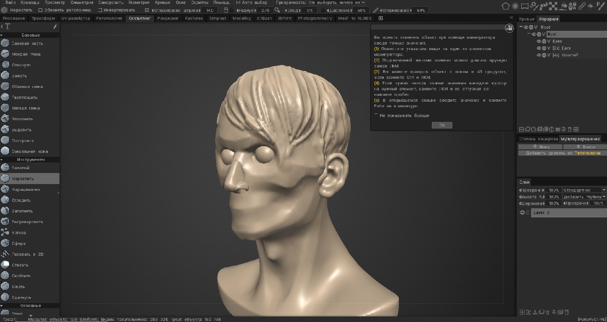Click the camera icon in the hint popup
The width and height of the screenshot is (607, 322).
tap(509, 28)
